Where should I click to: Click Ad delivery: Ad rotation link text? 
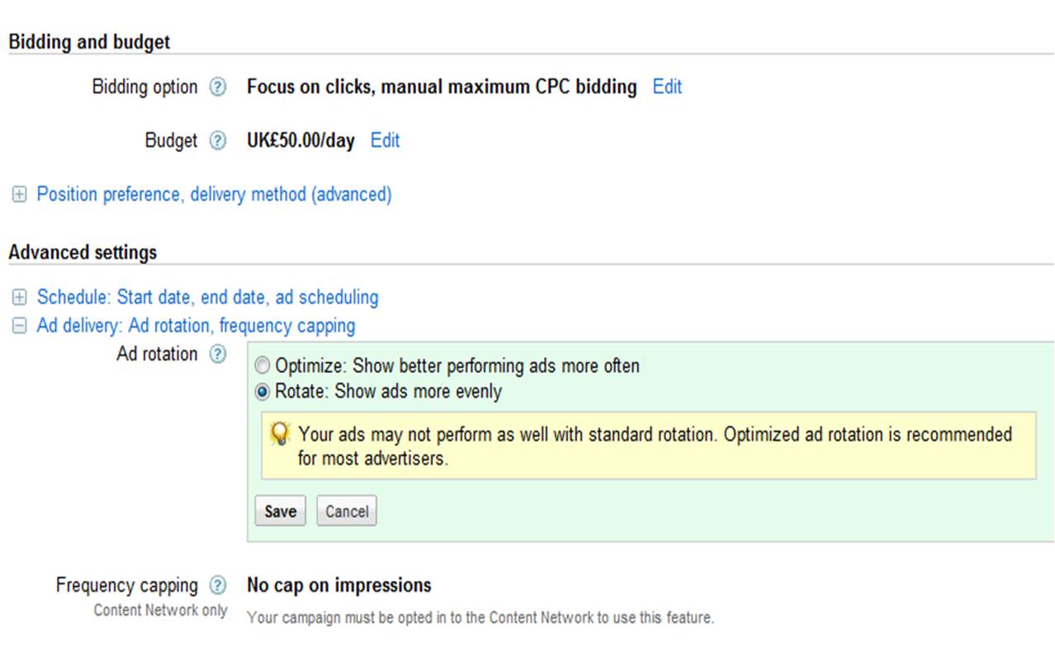196,326
